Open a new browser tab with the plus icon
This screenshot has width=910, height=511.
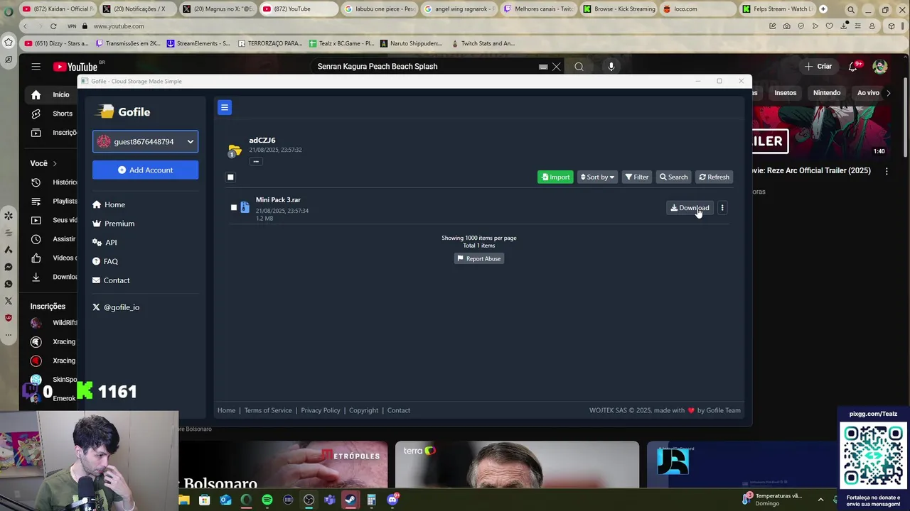click(x=823, y=9)
